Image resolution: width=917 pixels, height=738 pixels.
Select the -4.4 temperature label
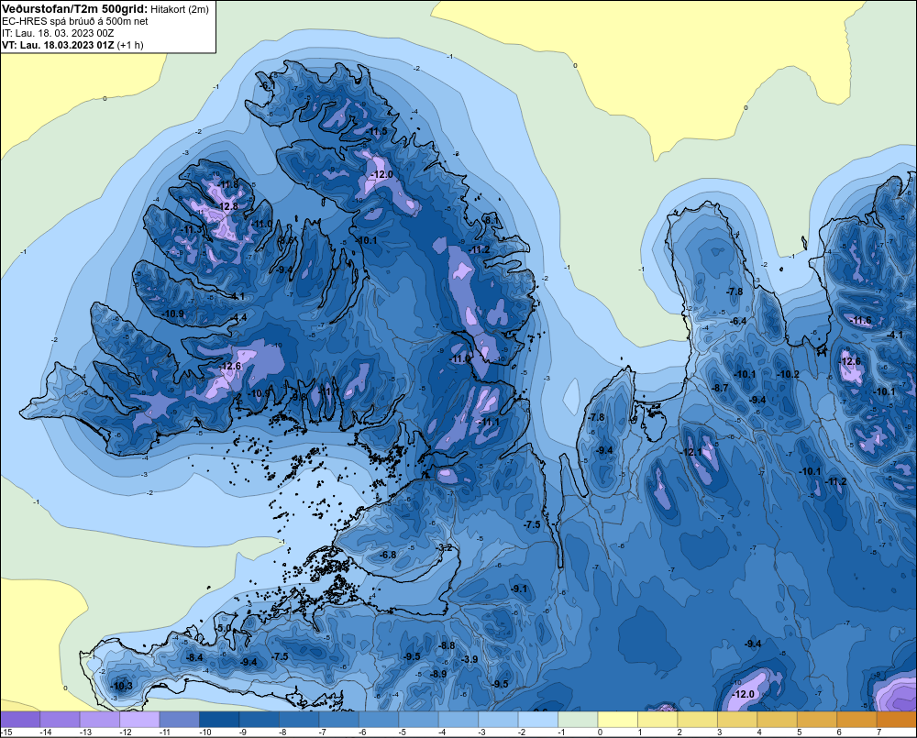(x=238, y=317)
